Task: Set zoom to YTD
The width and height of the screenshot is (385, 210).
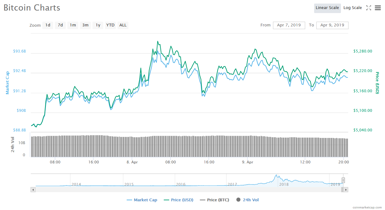Action: point(110,25)
